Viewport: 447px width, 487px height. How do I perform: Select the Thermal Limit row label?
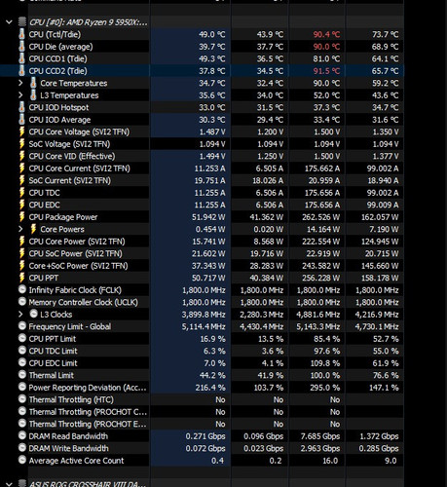(52, 375)
